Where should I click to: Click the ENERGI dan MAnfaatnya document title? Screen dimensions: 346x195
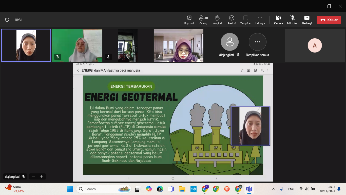coord(111,70)
